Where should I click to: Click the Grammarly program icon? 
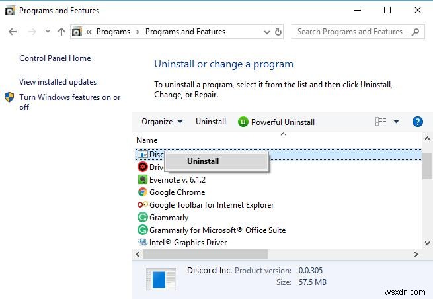click(142, 218)
